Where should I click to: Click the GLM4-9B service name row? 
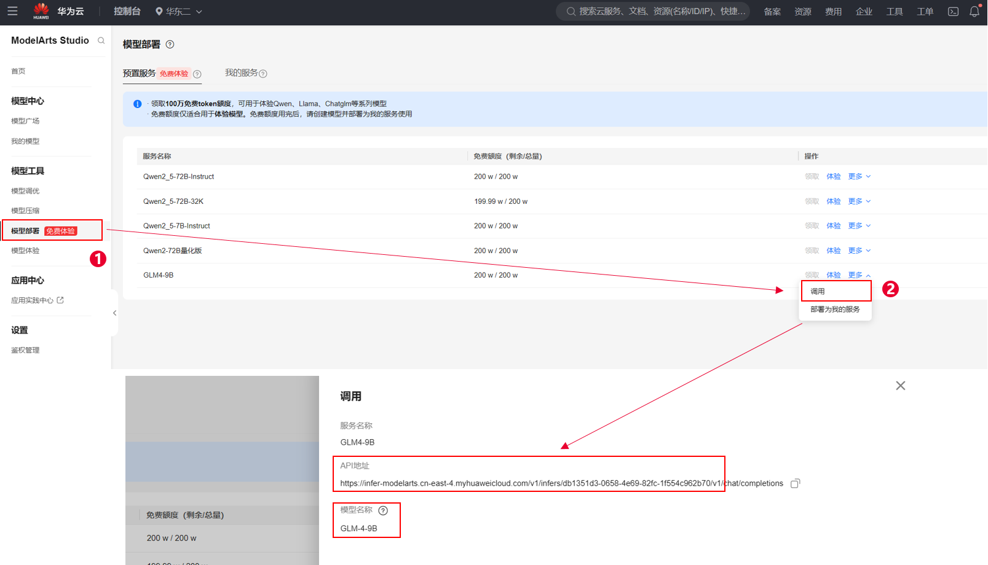point(159,275)
